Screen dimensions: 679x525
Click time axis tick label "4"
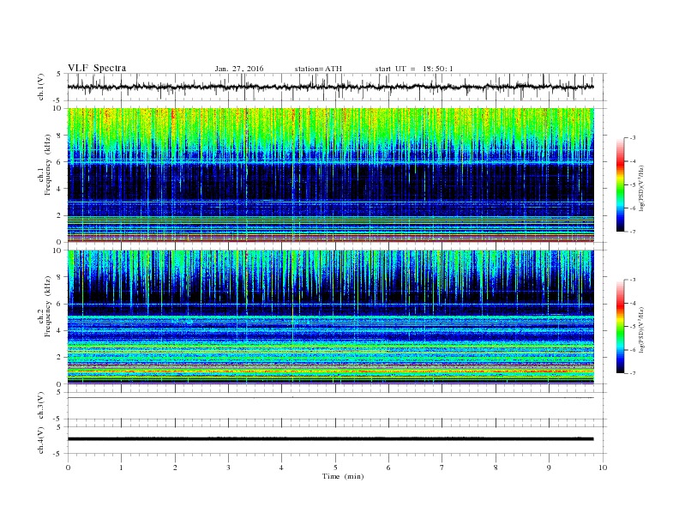coord(281,468)
